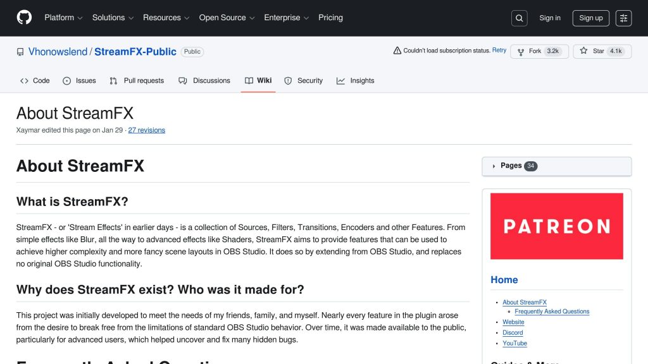Screen dimensions: 648x364
Task: Click the shield icon on the Security tab
Action: click(x=289, y=80)
